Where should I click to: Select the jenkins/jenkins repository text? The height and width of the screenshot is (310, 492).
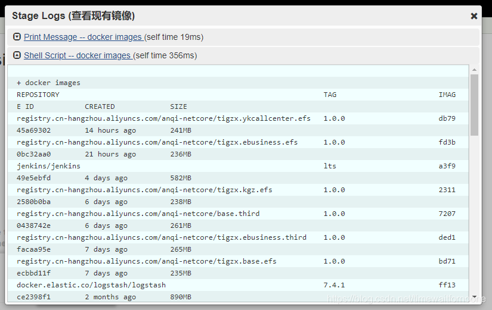[x=48, y=166]
